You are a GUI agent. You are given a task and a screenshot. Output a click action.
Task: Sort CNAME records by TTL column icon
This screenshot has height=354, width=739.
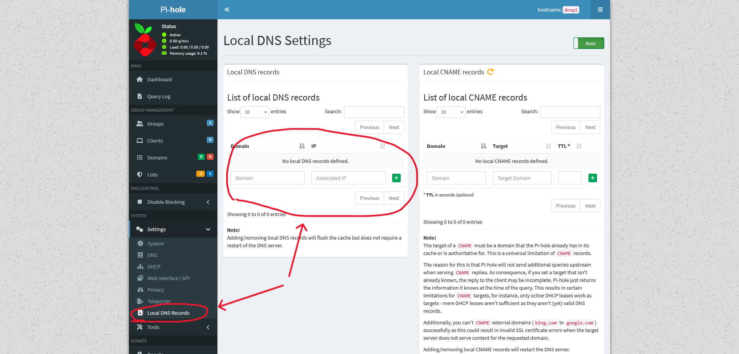[579, 146]
